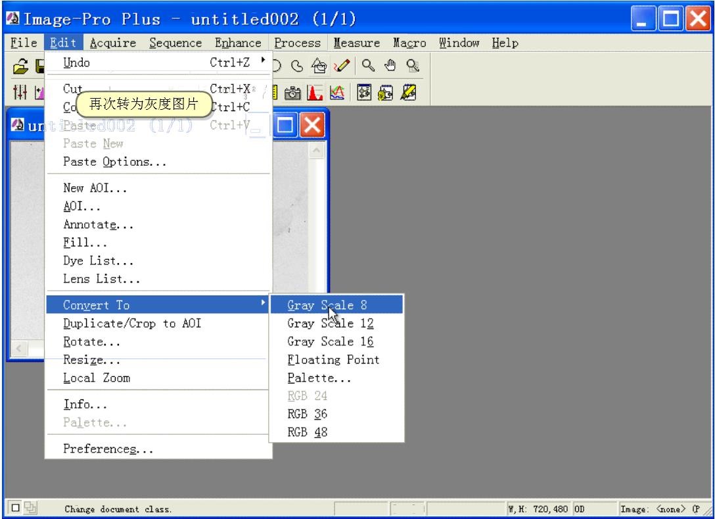Convert image to Gray Scale 16
The width and height of the screenshot is (715, 519).
click(x=336, y=341)
